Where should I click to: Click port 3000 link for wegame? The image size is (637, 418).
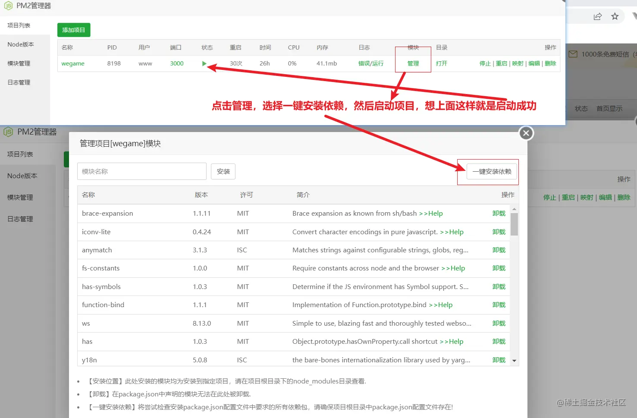point(177,63)
